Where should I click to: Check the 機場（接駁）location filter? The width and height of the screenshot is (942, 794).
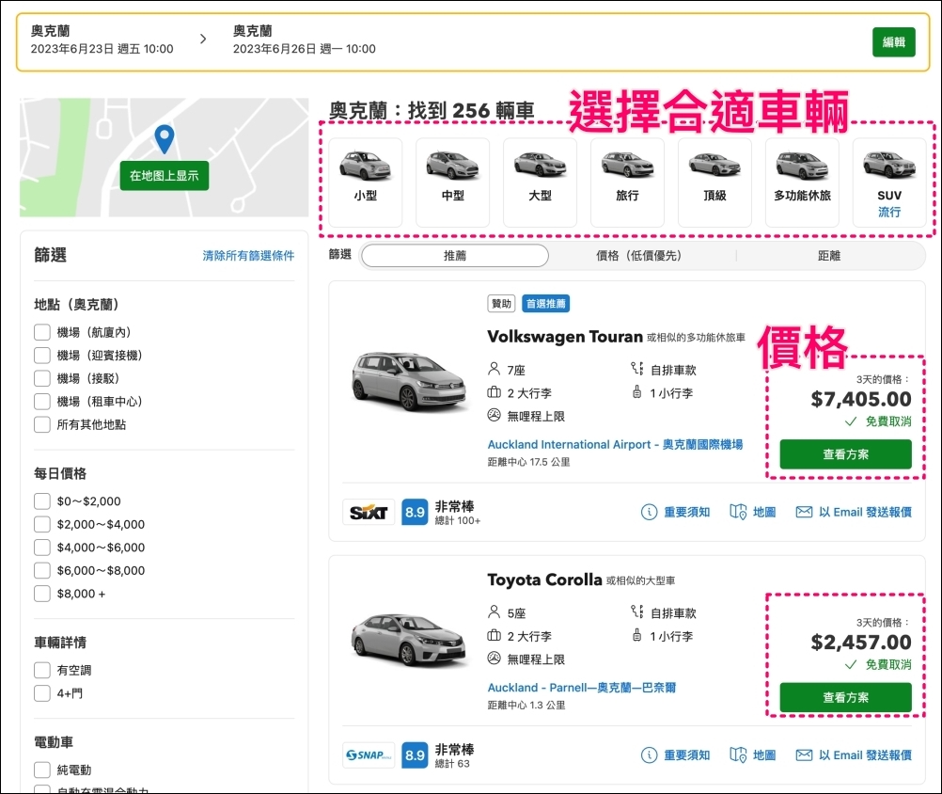42,378
